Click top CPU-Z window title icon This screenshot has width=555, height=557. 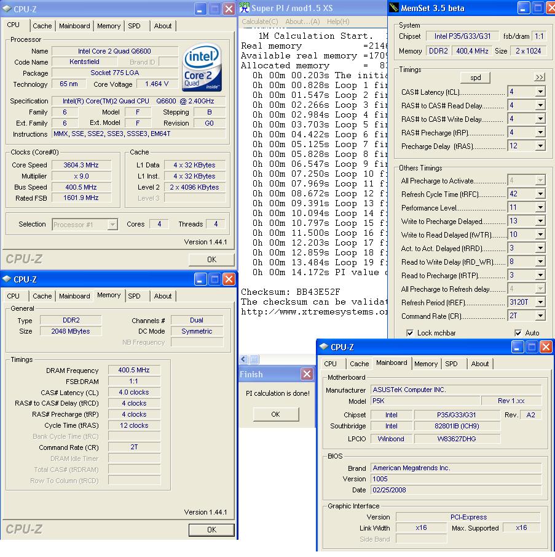pyautogui.click(x=7, y=9)
